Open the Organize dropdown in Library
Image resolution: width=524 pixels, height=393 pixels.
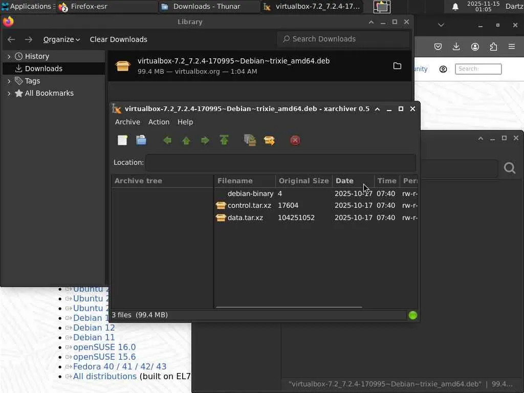click(61, 39)
